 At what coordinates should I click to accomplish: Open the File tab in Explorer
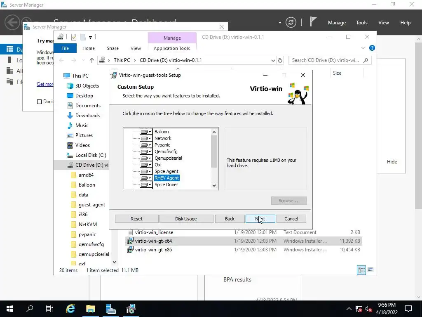[65, 48]
